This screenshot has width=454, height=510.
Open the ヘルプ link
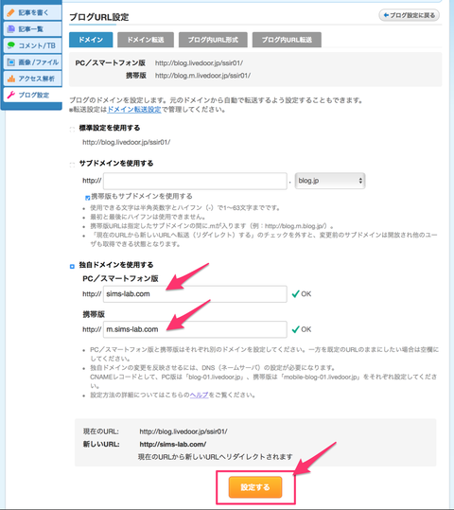tap(199, 395)
